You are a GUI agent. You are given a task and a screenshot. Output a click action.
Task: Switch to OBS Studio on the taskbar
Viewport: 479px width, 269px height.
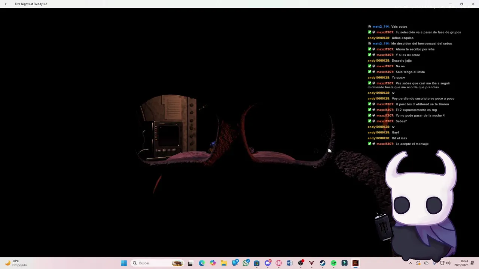pos(300,263)
